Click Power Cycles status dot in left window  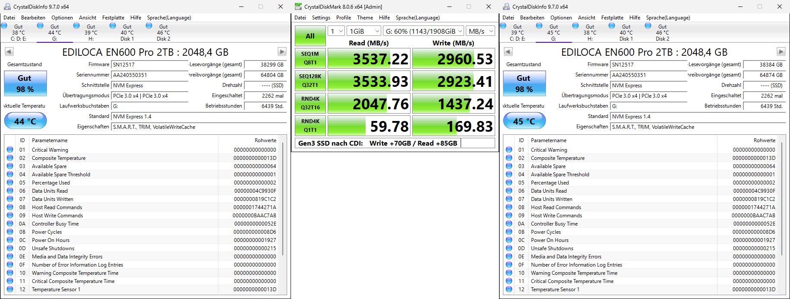pyautogui.click(x=10, y=232)
